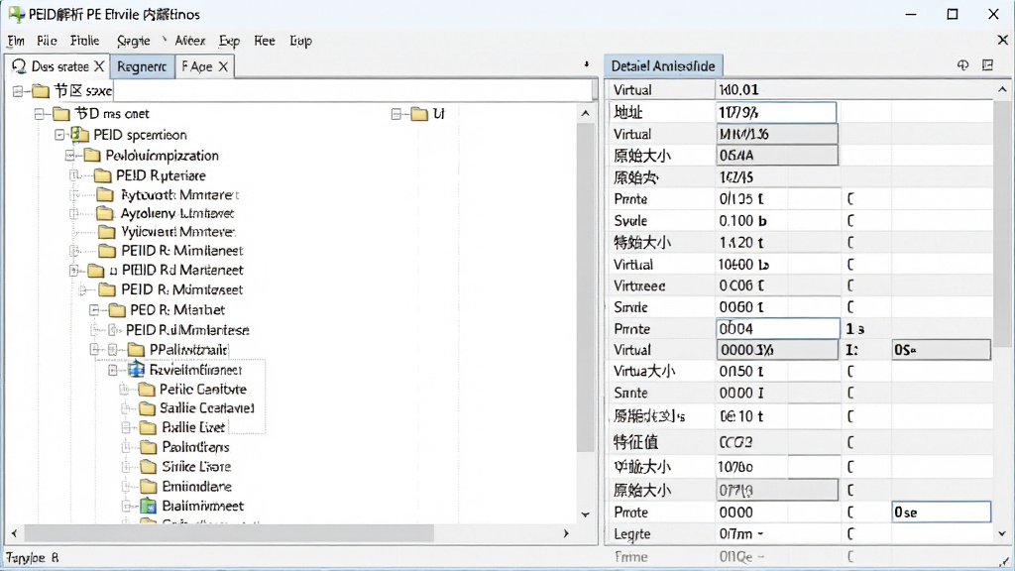
Task: Select the "Detaiel Amiedfide" tab
Action: pyautogui.click(x=663, y=66)
